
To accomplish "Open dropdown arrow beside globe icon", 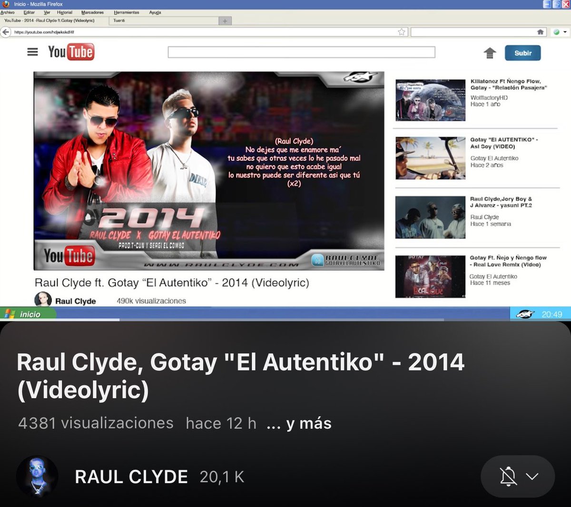I will (565, 32).
